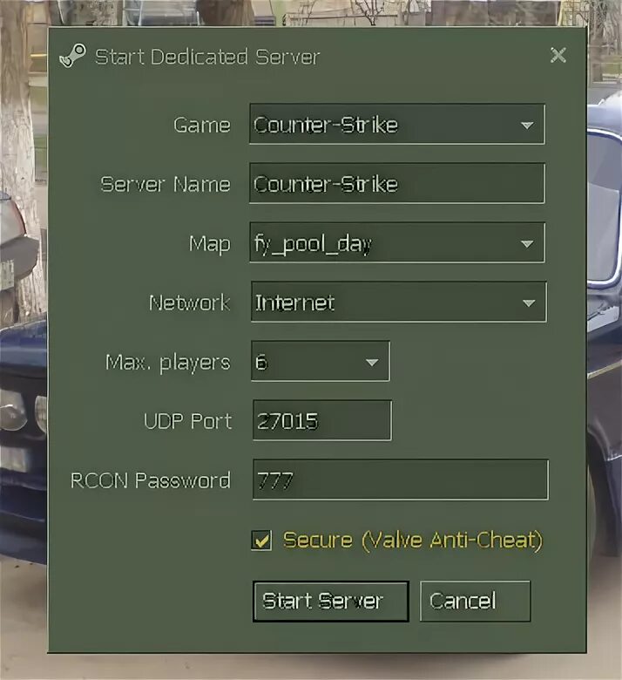Expand the Max. players dropdown
This screenshot has height=680, width=622.
pos(321,361)
